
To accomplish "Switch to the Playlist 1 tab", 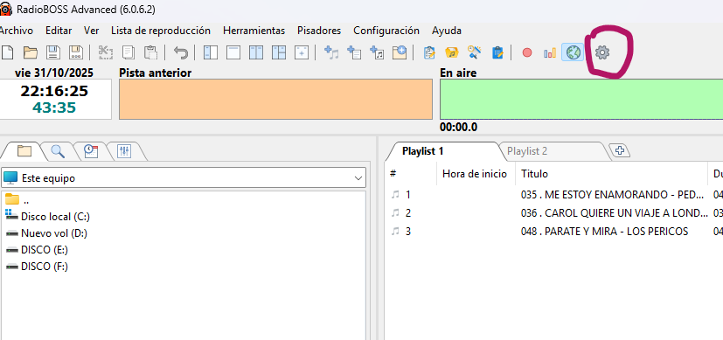I will 423,151.
